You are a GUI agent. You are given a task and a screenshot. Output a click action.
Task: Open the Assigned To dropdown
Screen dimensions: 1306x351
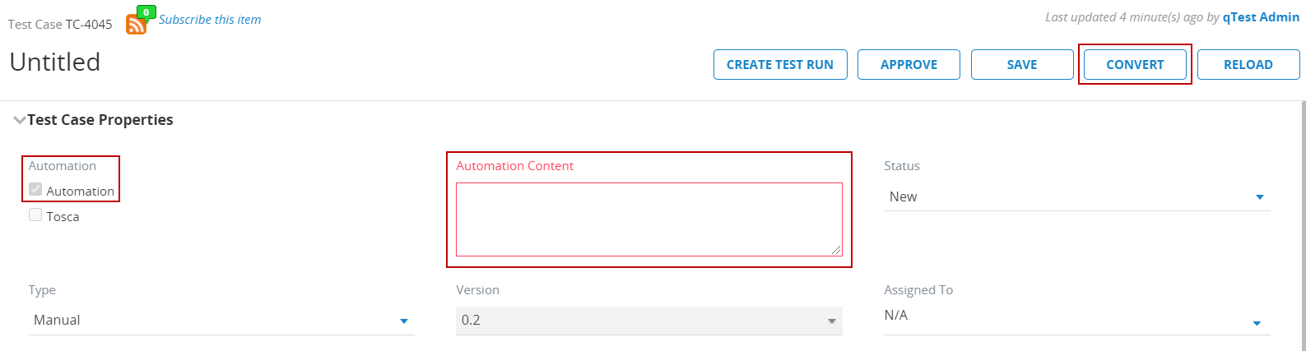point(1076,321)
